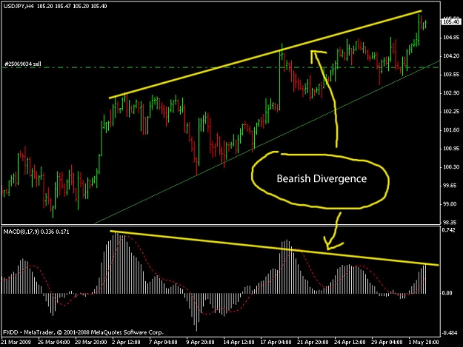Click the 100.95 price scale value
The image size is (463, 347).
(451, 149)
